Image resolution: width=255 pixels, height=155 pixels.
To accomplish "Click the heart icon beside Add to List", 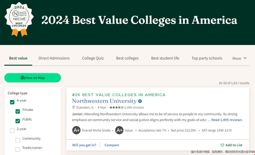I will tap(222, 145).
